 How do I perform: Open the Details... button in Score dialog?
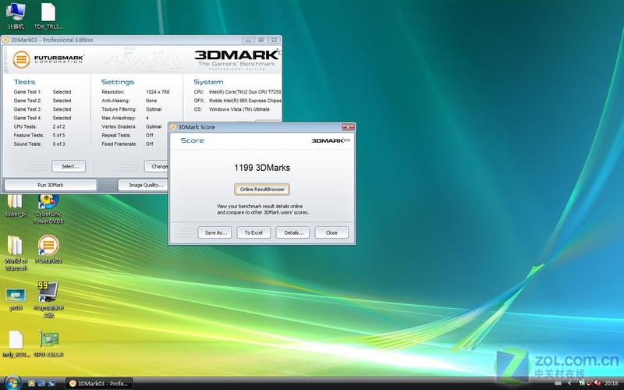point(293,232)
